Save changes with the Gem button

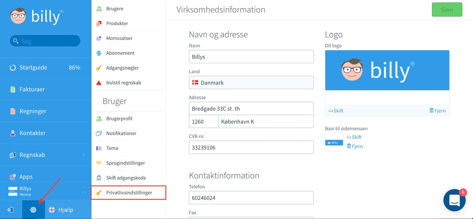coord(447,9)
